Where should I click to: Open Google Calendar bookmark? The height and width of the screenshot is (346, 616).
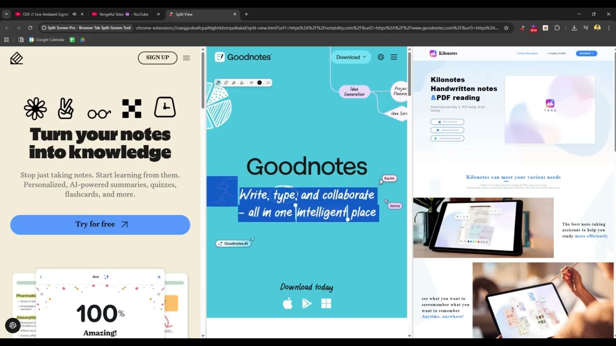tap(47, 39)
